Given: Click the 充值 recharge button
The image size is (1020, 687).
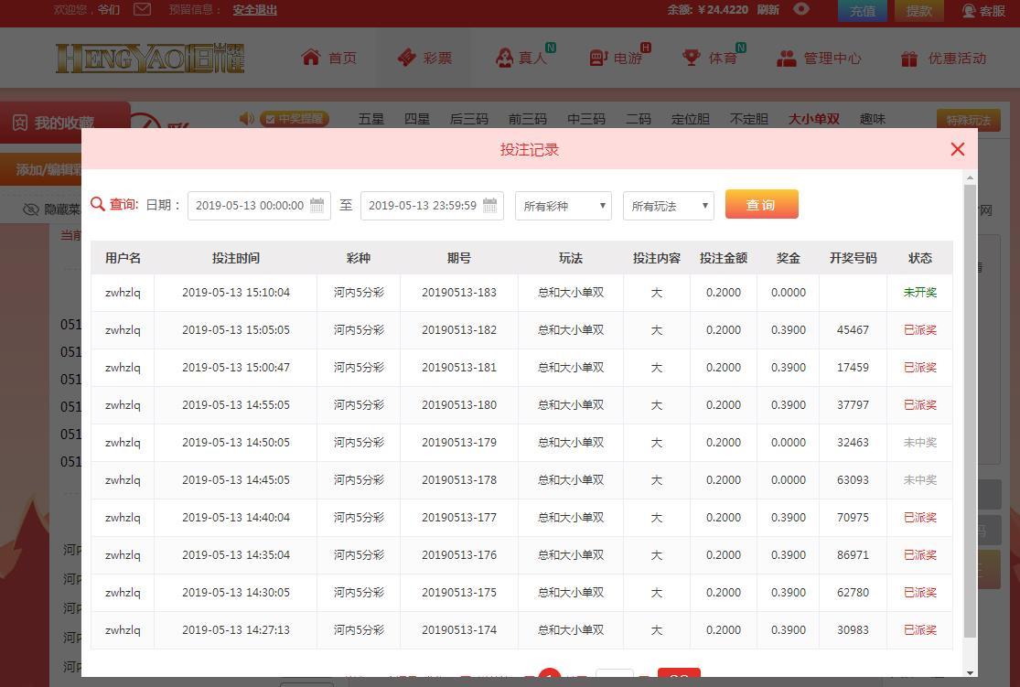Looking at the screenshot, I should click(863, 11).
